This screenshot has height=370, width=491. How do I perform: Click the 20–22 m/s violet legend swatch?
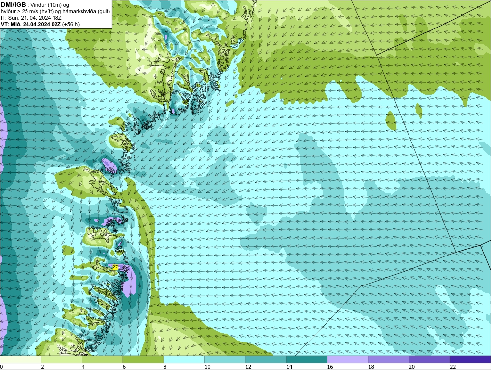tap(429, 359)
